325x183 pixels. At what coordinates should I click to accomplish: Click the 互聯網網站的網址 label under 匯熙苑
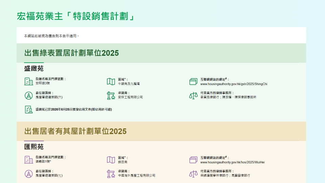[215, 158]
